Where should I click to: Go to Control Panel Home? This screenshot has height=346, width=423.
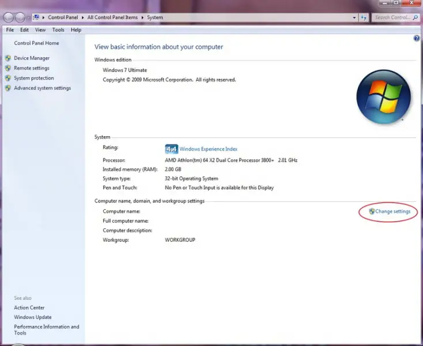[x=36, y=43]
